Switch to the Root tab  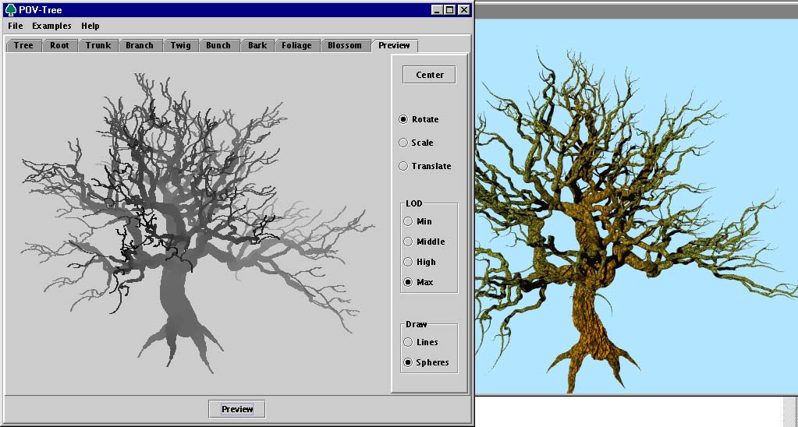59,45
